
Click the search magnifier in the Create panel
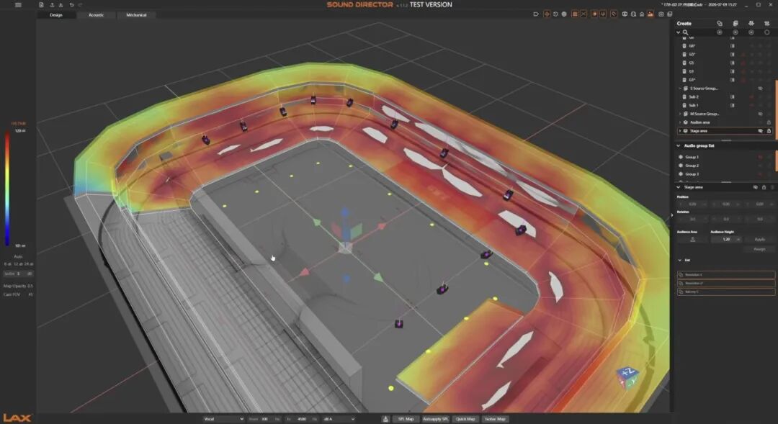coord(685,32)
